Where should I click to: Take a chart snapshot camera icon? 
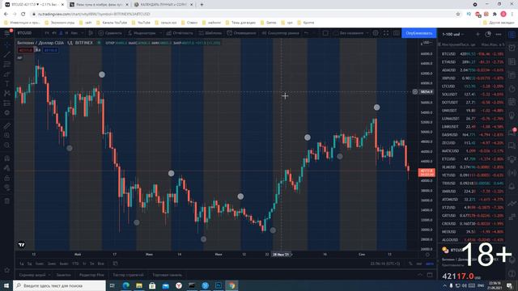point(396,33)
